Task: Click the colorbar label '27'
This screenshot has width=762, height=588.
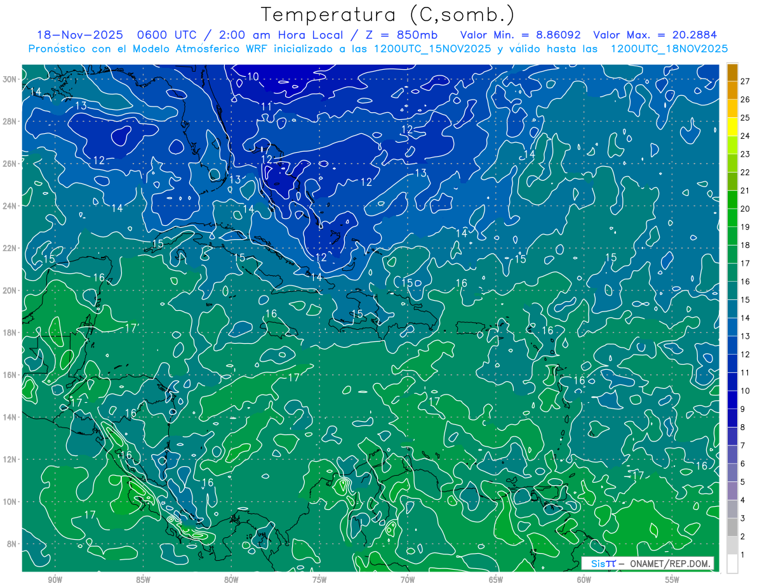Action: (x=745, y=81)
